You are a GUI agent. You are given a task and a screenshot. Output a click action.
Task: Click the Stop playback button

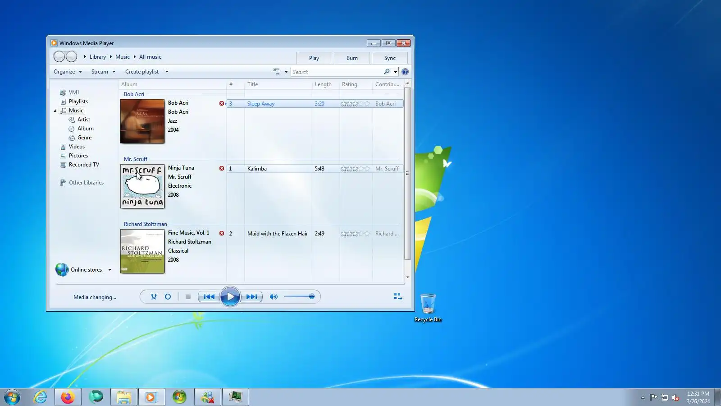188,297
